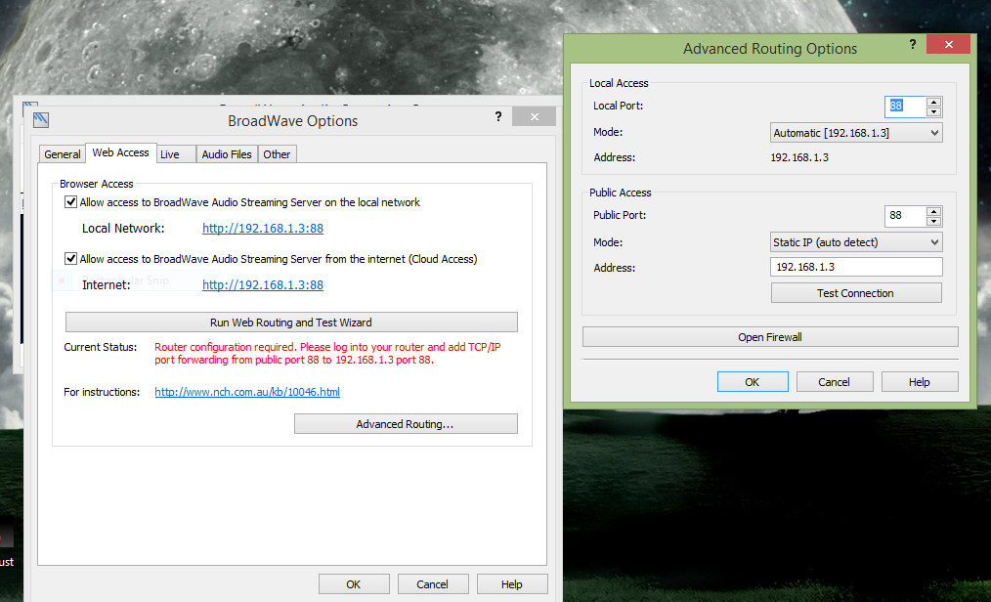Open the Local Network URL link

pyautogui.click(x=263, y=228)
